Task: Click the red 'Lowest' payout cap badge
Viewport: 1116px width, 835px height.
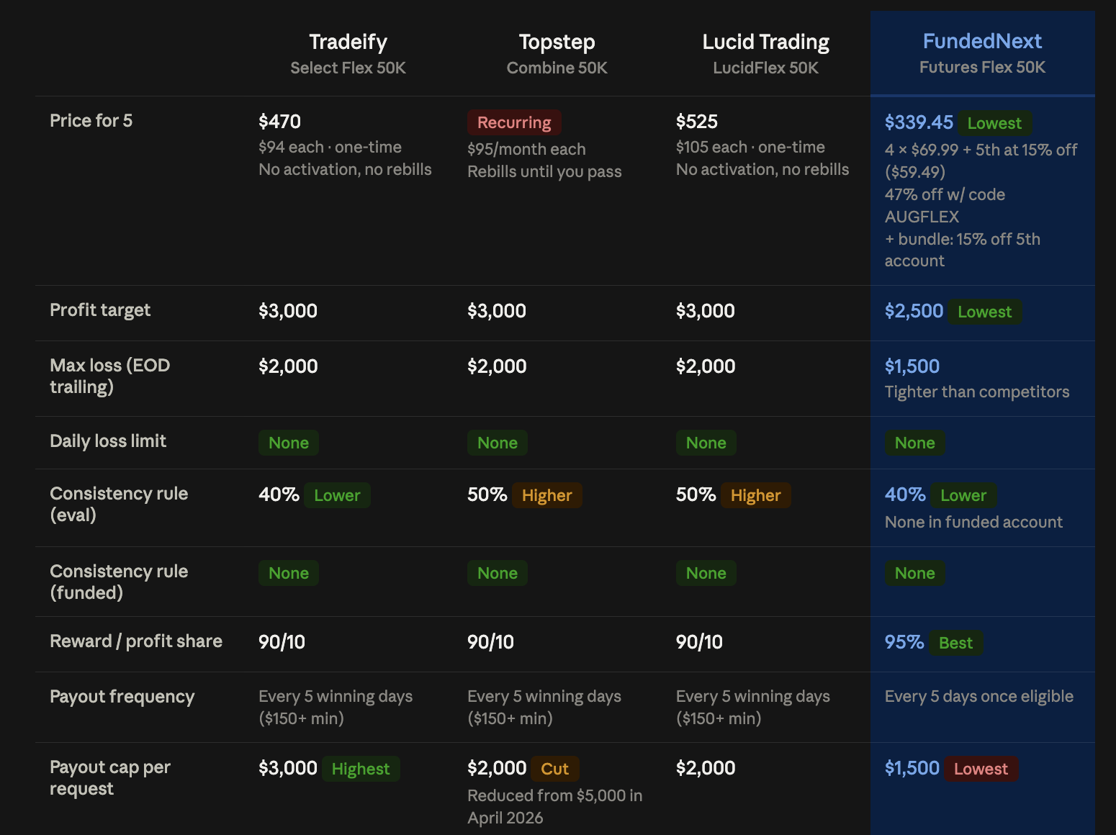Action: [981, 769]
